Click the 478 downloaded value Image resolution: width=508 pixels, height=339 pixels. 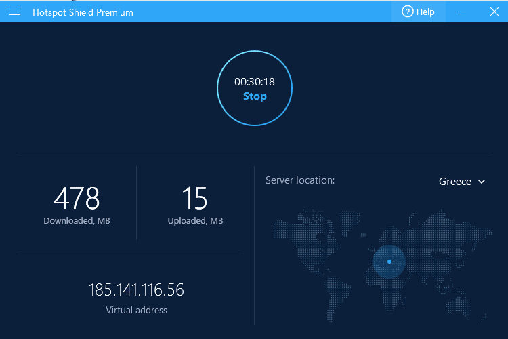[x=77, y=198]
